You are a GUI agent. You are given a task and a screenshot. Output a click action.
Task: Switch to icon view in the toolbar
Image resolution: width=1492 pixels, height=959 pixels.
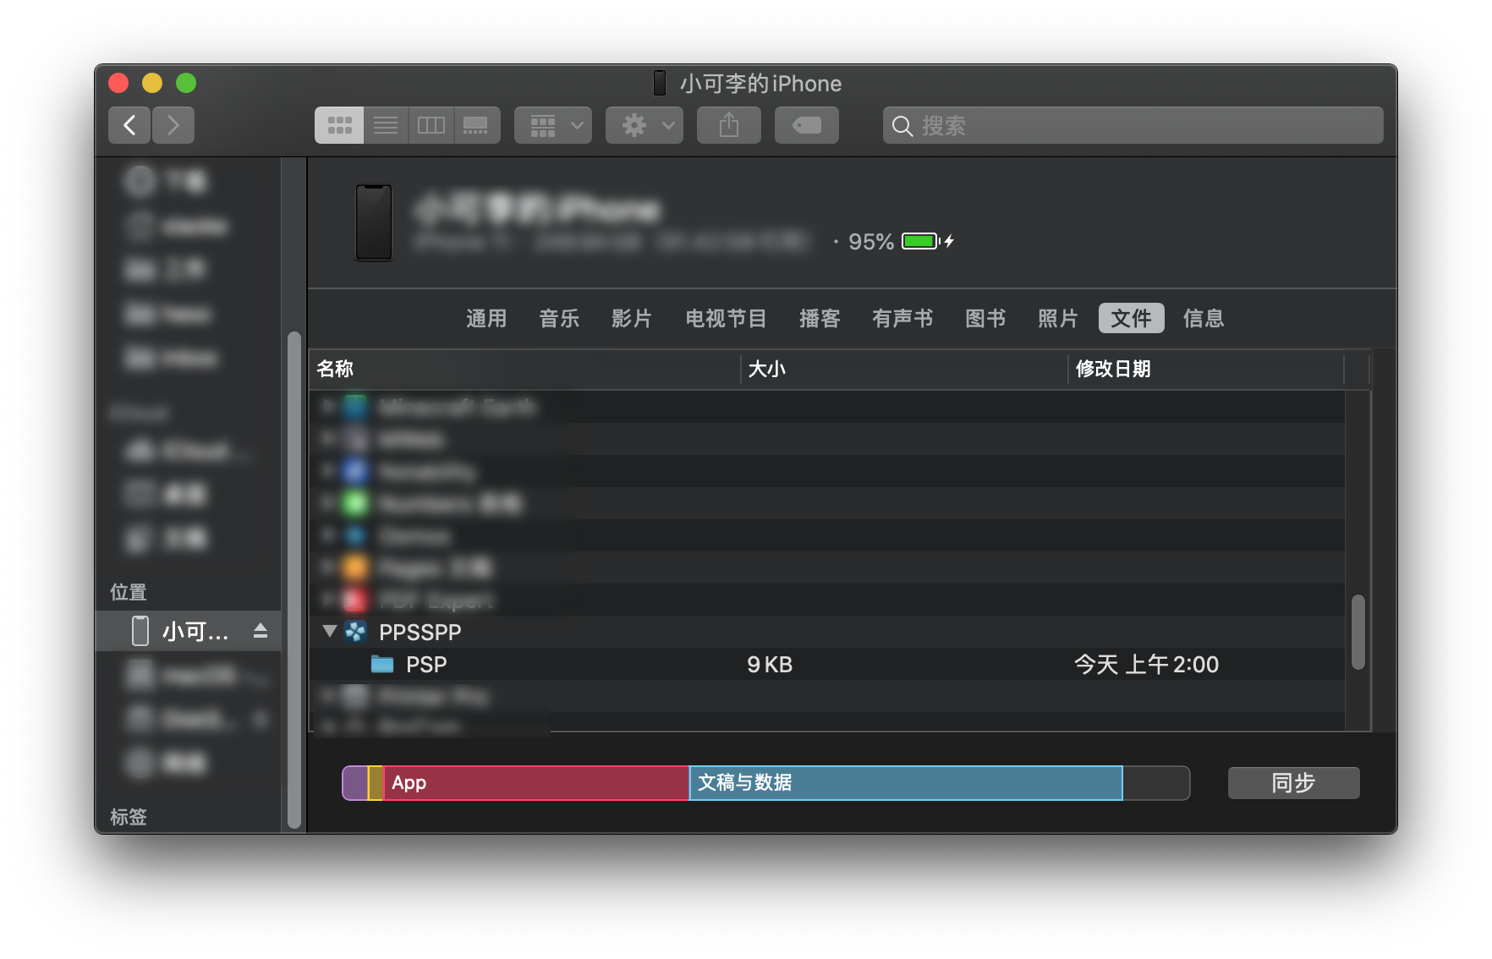[x=339, y=125]
